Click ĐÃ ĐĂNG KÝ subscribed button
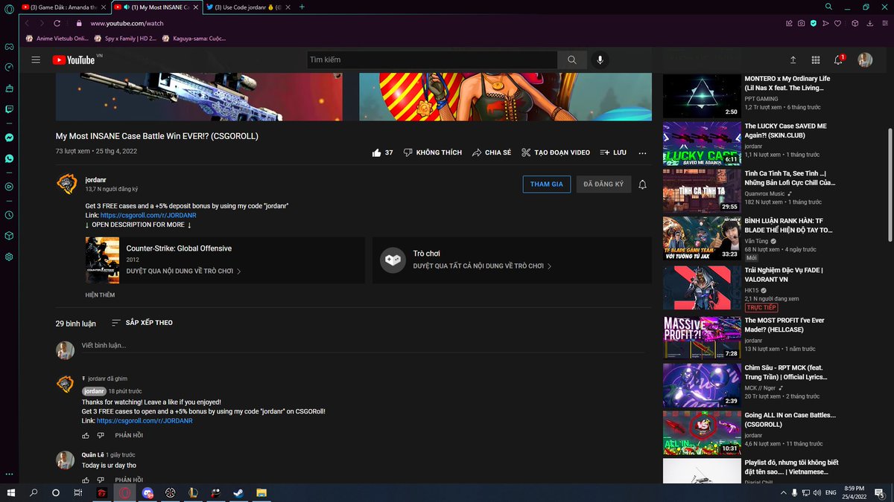894x502 pixels. [603, 184]
